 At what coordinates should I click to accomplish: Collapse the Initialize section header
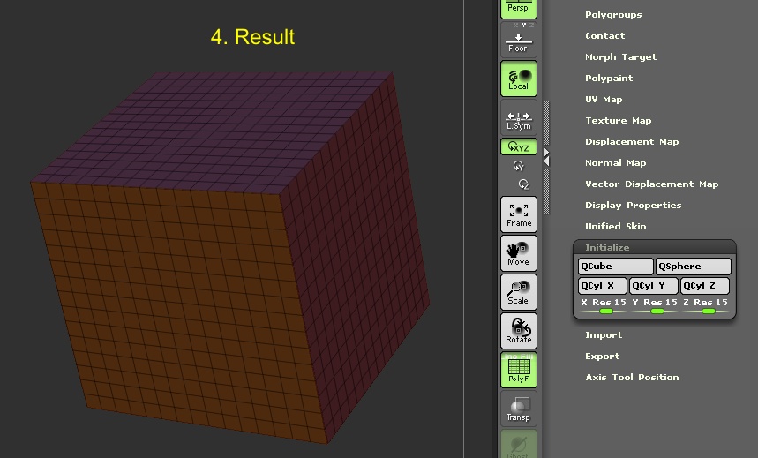655,247
